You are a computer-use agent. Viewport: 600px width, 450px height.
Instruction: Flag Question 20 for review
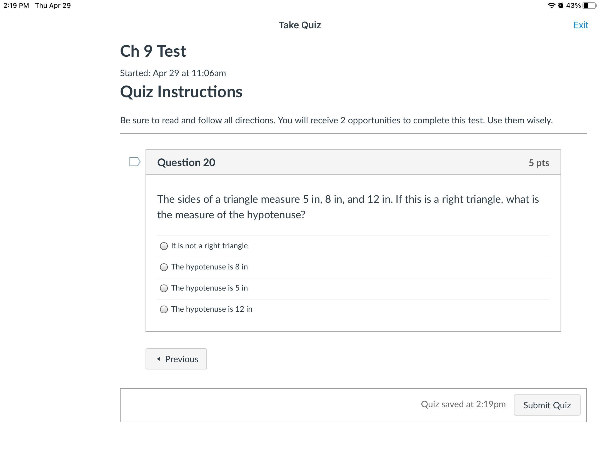pos(135,162)
